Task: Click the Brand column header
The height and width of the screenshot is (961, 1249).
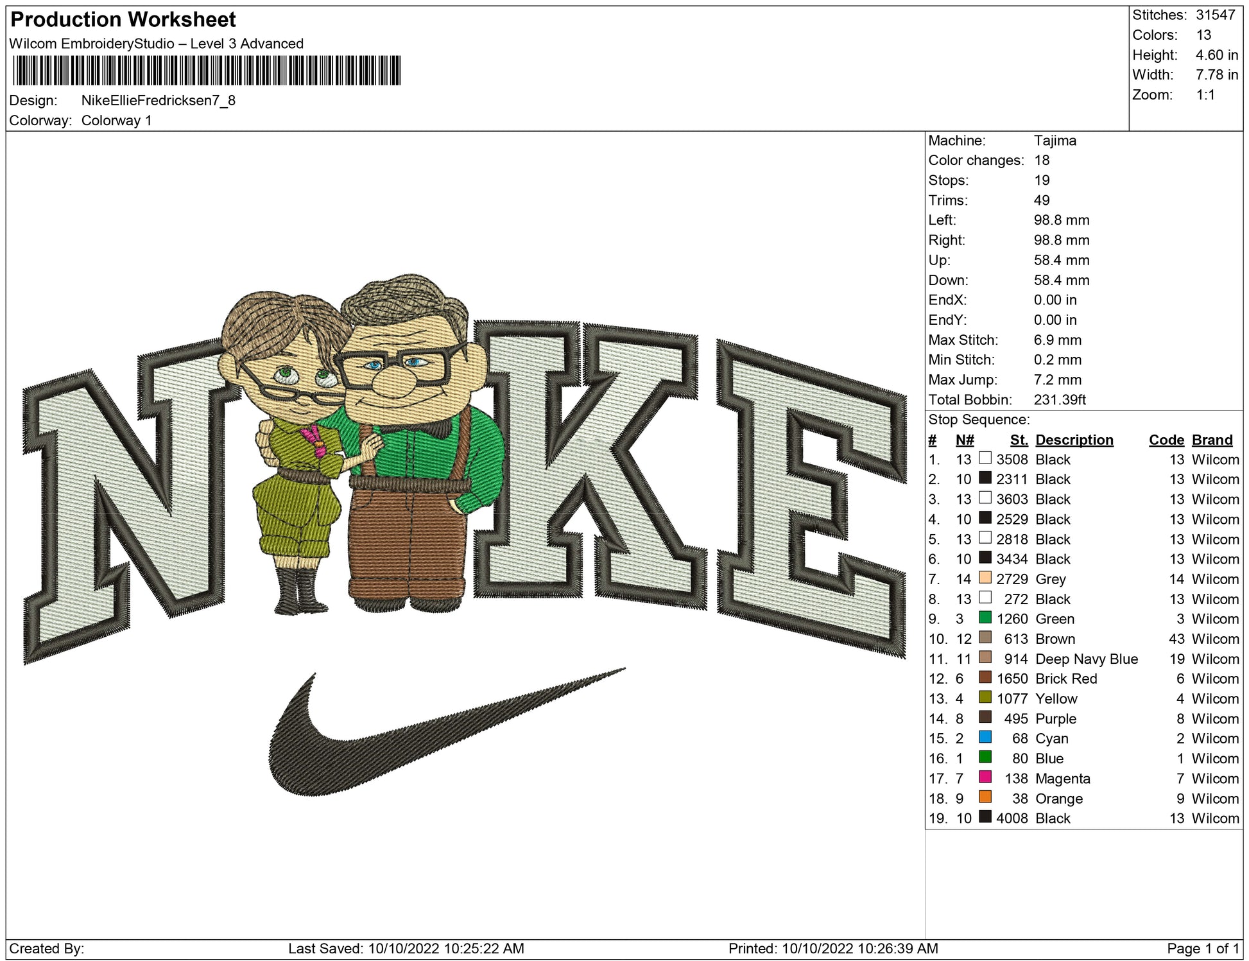Action: click(x=1212, y=440)
